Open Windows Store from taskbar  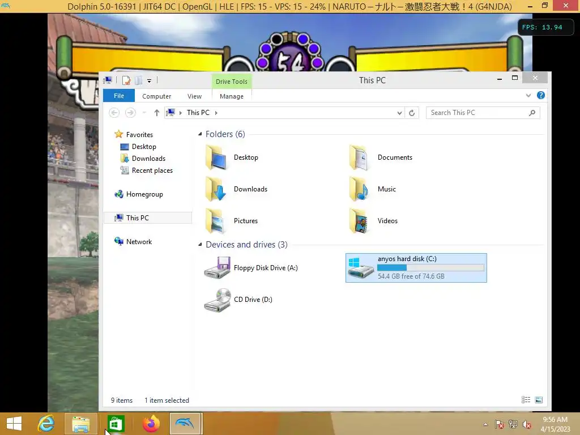coord(115,424)
